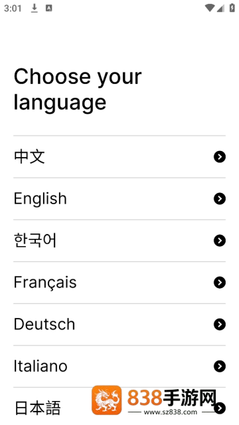Select 한국어 language option
The height and width of the screenshot is (425, 239).
119,240
